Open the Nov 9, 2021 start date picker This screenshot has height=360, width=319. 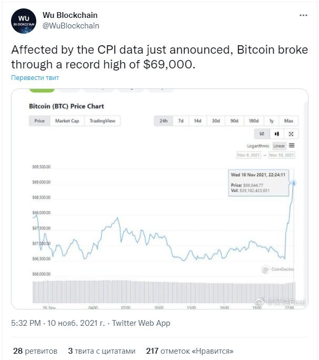click(249, 155)
